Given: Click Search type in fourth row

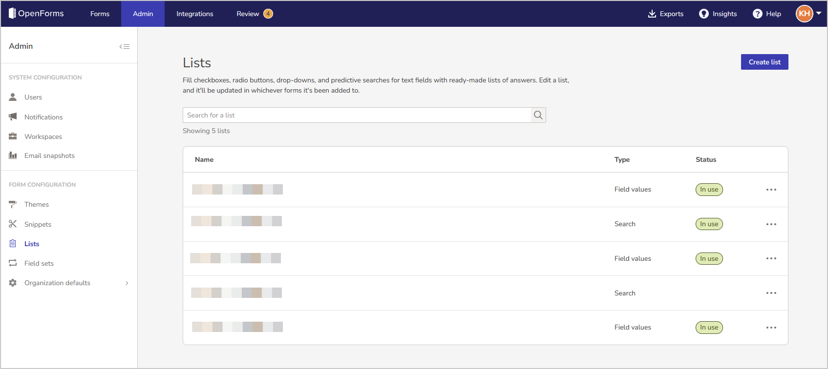Looking at the screenshot, I should pos(625,293).
